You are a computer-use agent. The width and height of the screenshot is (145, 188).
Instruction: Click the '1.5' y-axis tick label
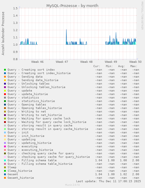tap(15, 8)
